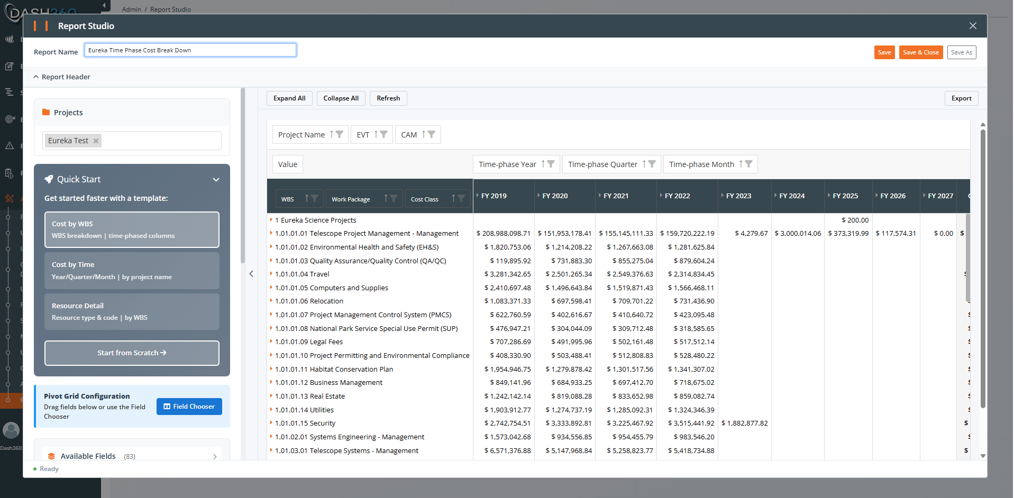The height and width of the screenshot is (498, 1014).
Task: Click the Cost Class sort arrow
Action: click(454, 198)
